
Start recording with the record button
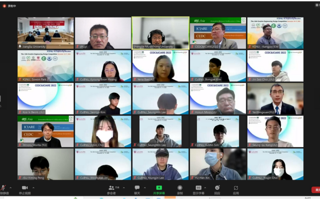[180, 188]
